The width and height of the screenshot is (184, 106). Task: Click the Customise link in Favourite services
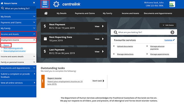pyautogui.click(x=168, y=40)
